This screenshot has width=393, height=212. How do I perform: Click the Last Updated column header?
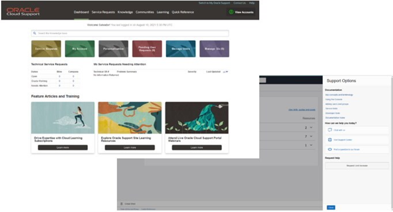pyautogui.click(x=213, y=72)
